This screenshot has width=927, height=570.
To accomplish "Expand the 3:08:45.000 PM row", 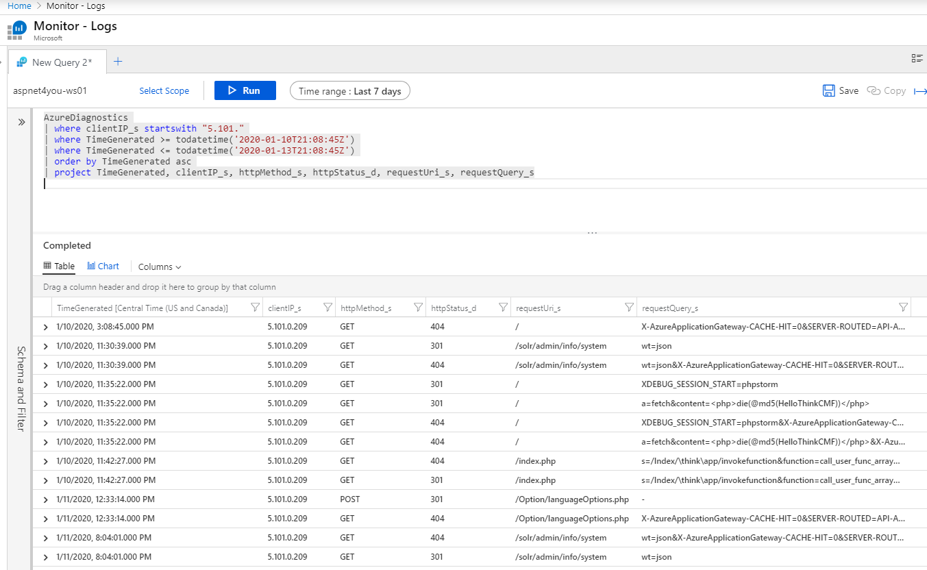I will point(46,327).
